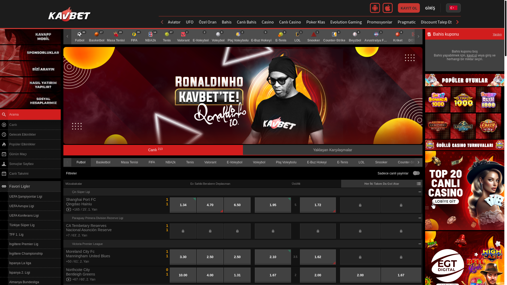The height and width of the screenshot is (285, 507).
Task: Collapse the Paraguay Primera Division Rezerve Ligi section
Action: (x=420, y=218)
